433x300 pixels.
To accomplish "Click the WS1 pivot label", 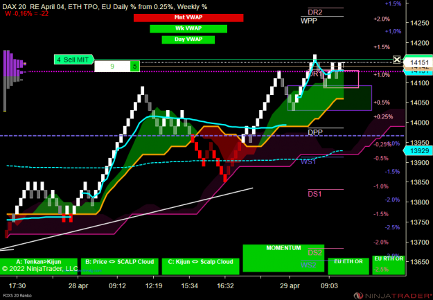I will pos(308,161).
